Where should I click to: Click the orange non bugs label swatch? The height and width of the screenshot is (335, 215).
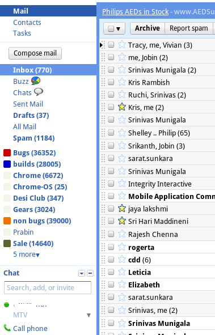[7, 220]
